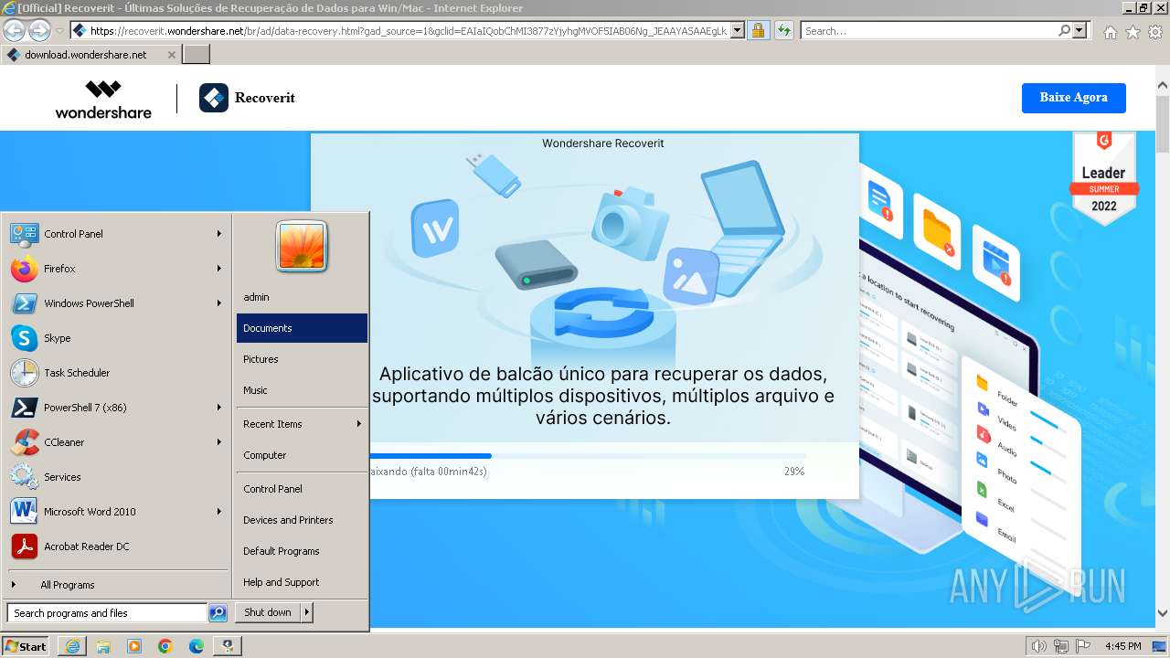Open Windows Explorer folder on the taskbar

(x=103, y=646)
